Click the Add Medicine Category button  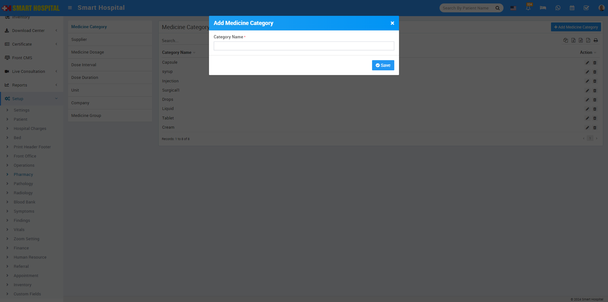tap(576, 27)
